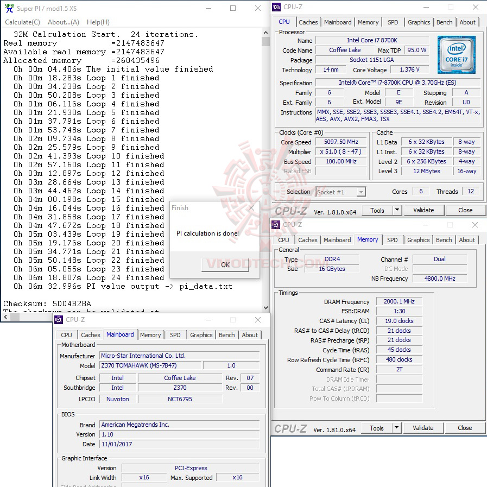Image resolution: width=487 pixels, height=487 pixels.
Task: Click the Super PI app icon in title bar
Action: 10,8
